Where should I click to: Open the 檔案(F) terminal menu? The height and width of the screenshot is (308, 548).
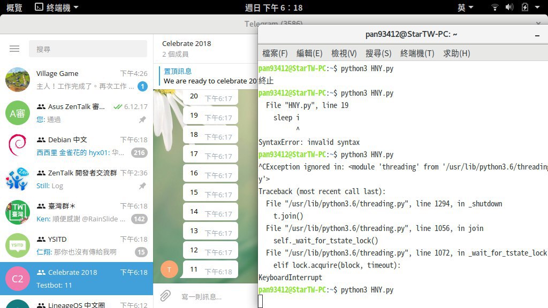(x=275, y=53)
